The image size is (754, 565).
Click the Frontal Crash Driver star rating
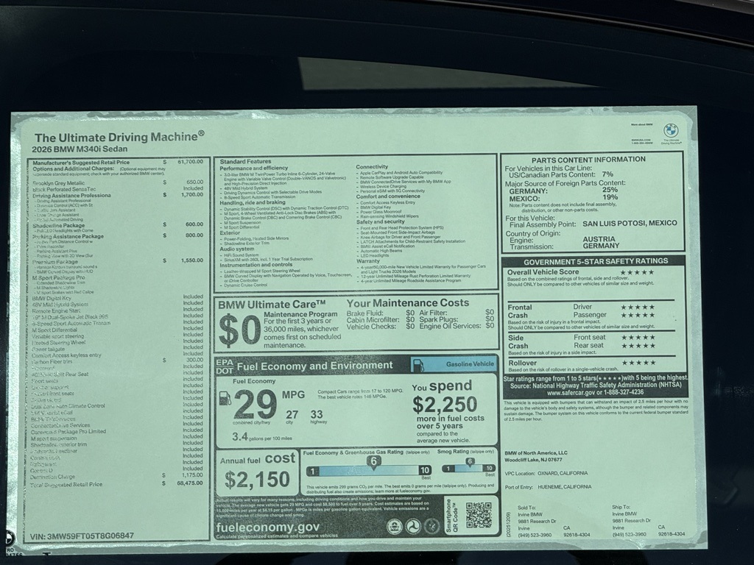coord(637,307)
